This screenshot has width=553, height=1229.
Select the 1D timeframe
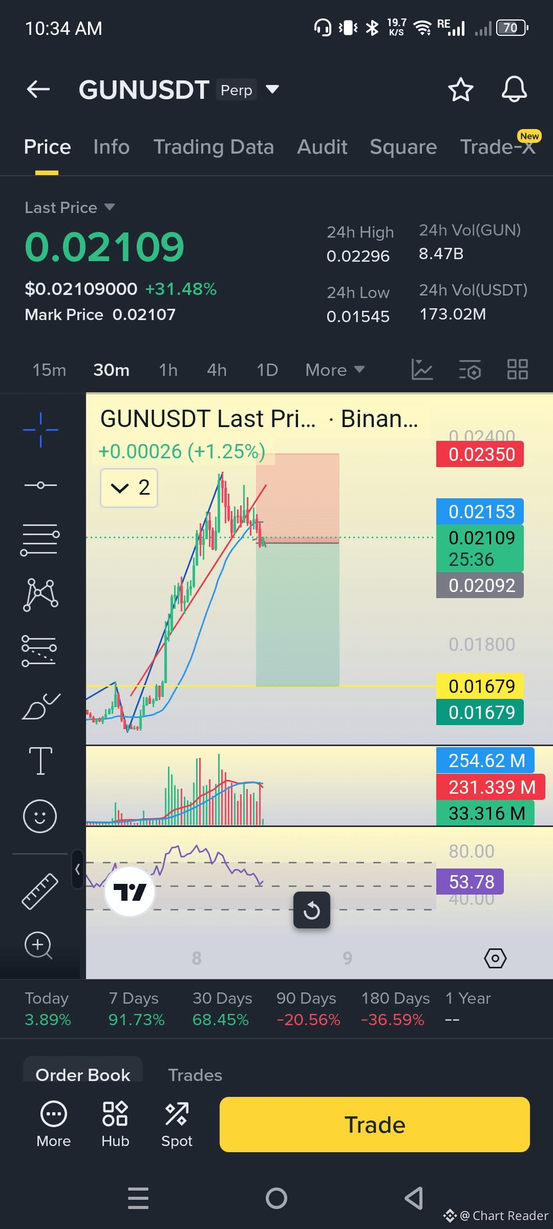pos(267,370)
